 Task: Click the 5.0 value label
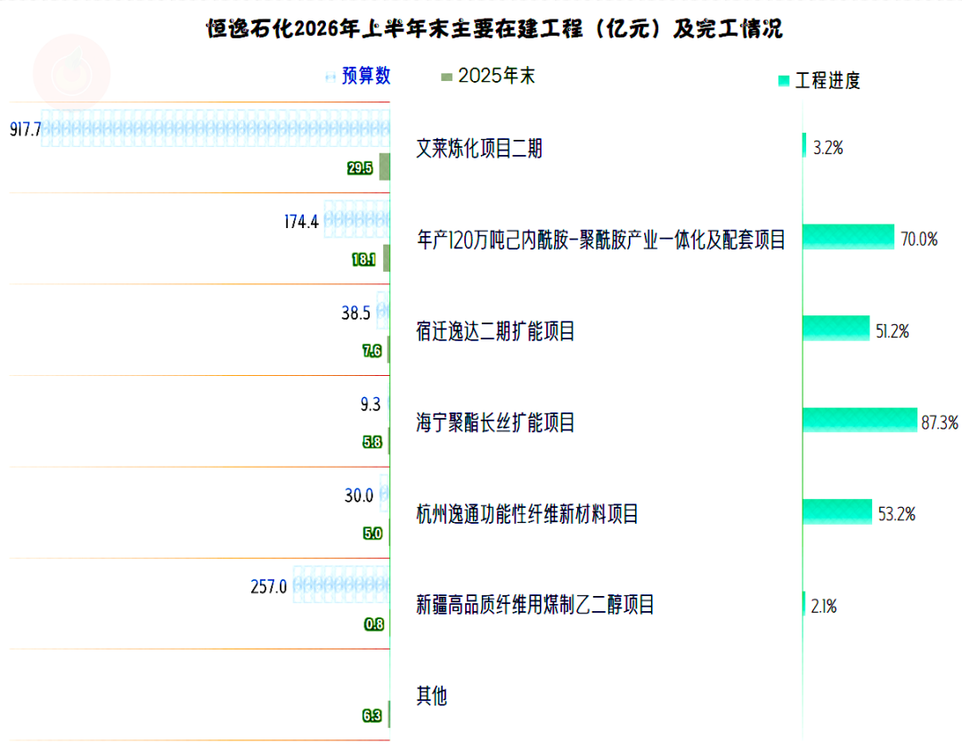tap(372, 534)
